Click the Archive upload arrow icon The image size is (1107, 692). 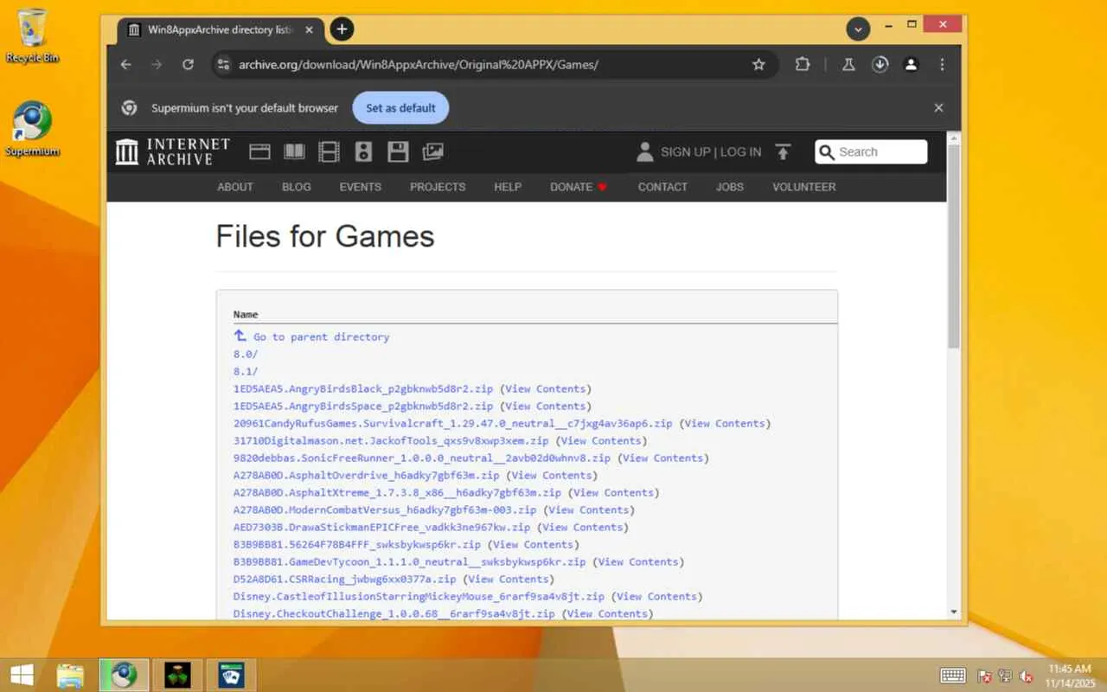pyautogui.click(x=783, y=152)
